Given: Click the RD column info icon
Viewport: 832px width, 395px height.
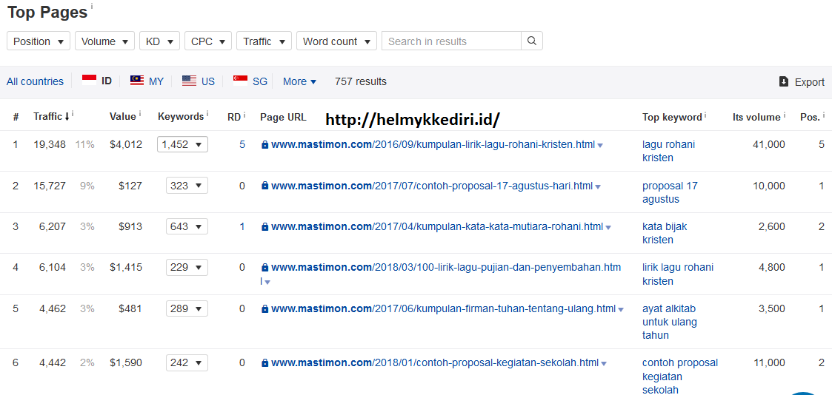Looking at the screenshot, I should pyautogui.click(x=244, y=114).
